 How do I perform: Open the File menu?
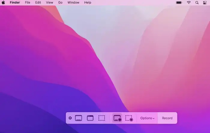(x=28, y=2)
